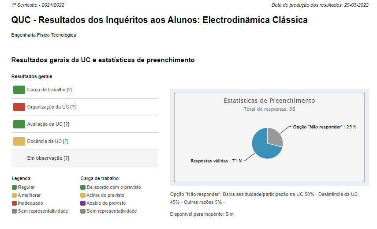
Task: Click the purple Abaixo do previsto icon
Action: click(x=83, y=203)
